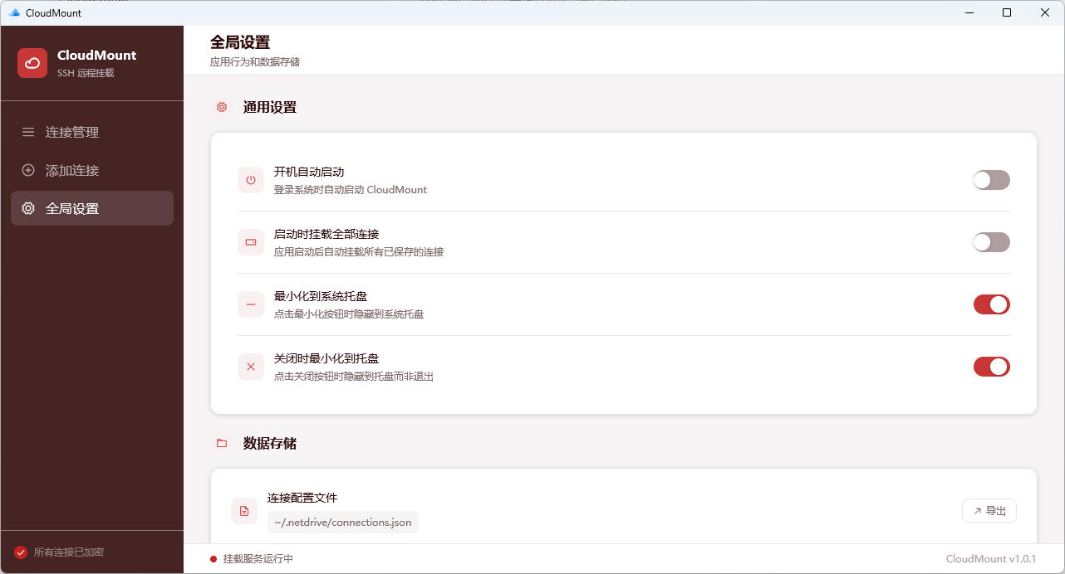
Task: Click the drive icon for 启动时挂载全部连接
Action: pos(251,242)
